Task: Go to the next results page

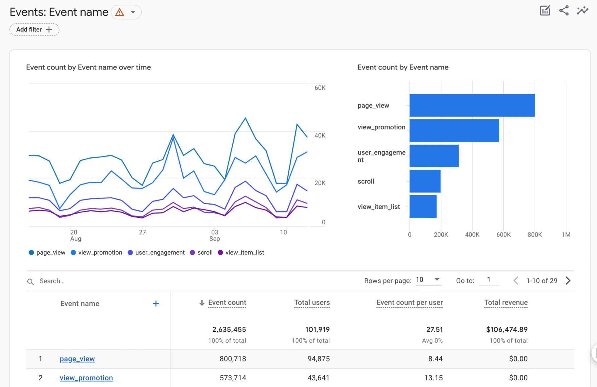Action: click(x=568, y=281)
